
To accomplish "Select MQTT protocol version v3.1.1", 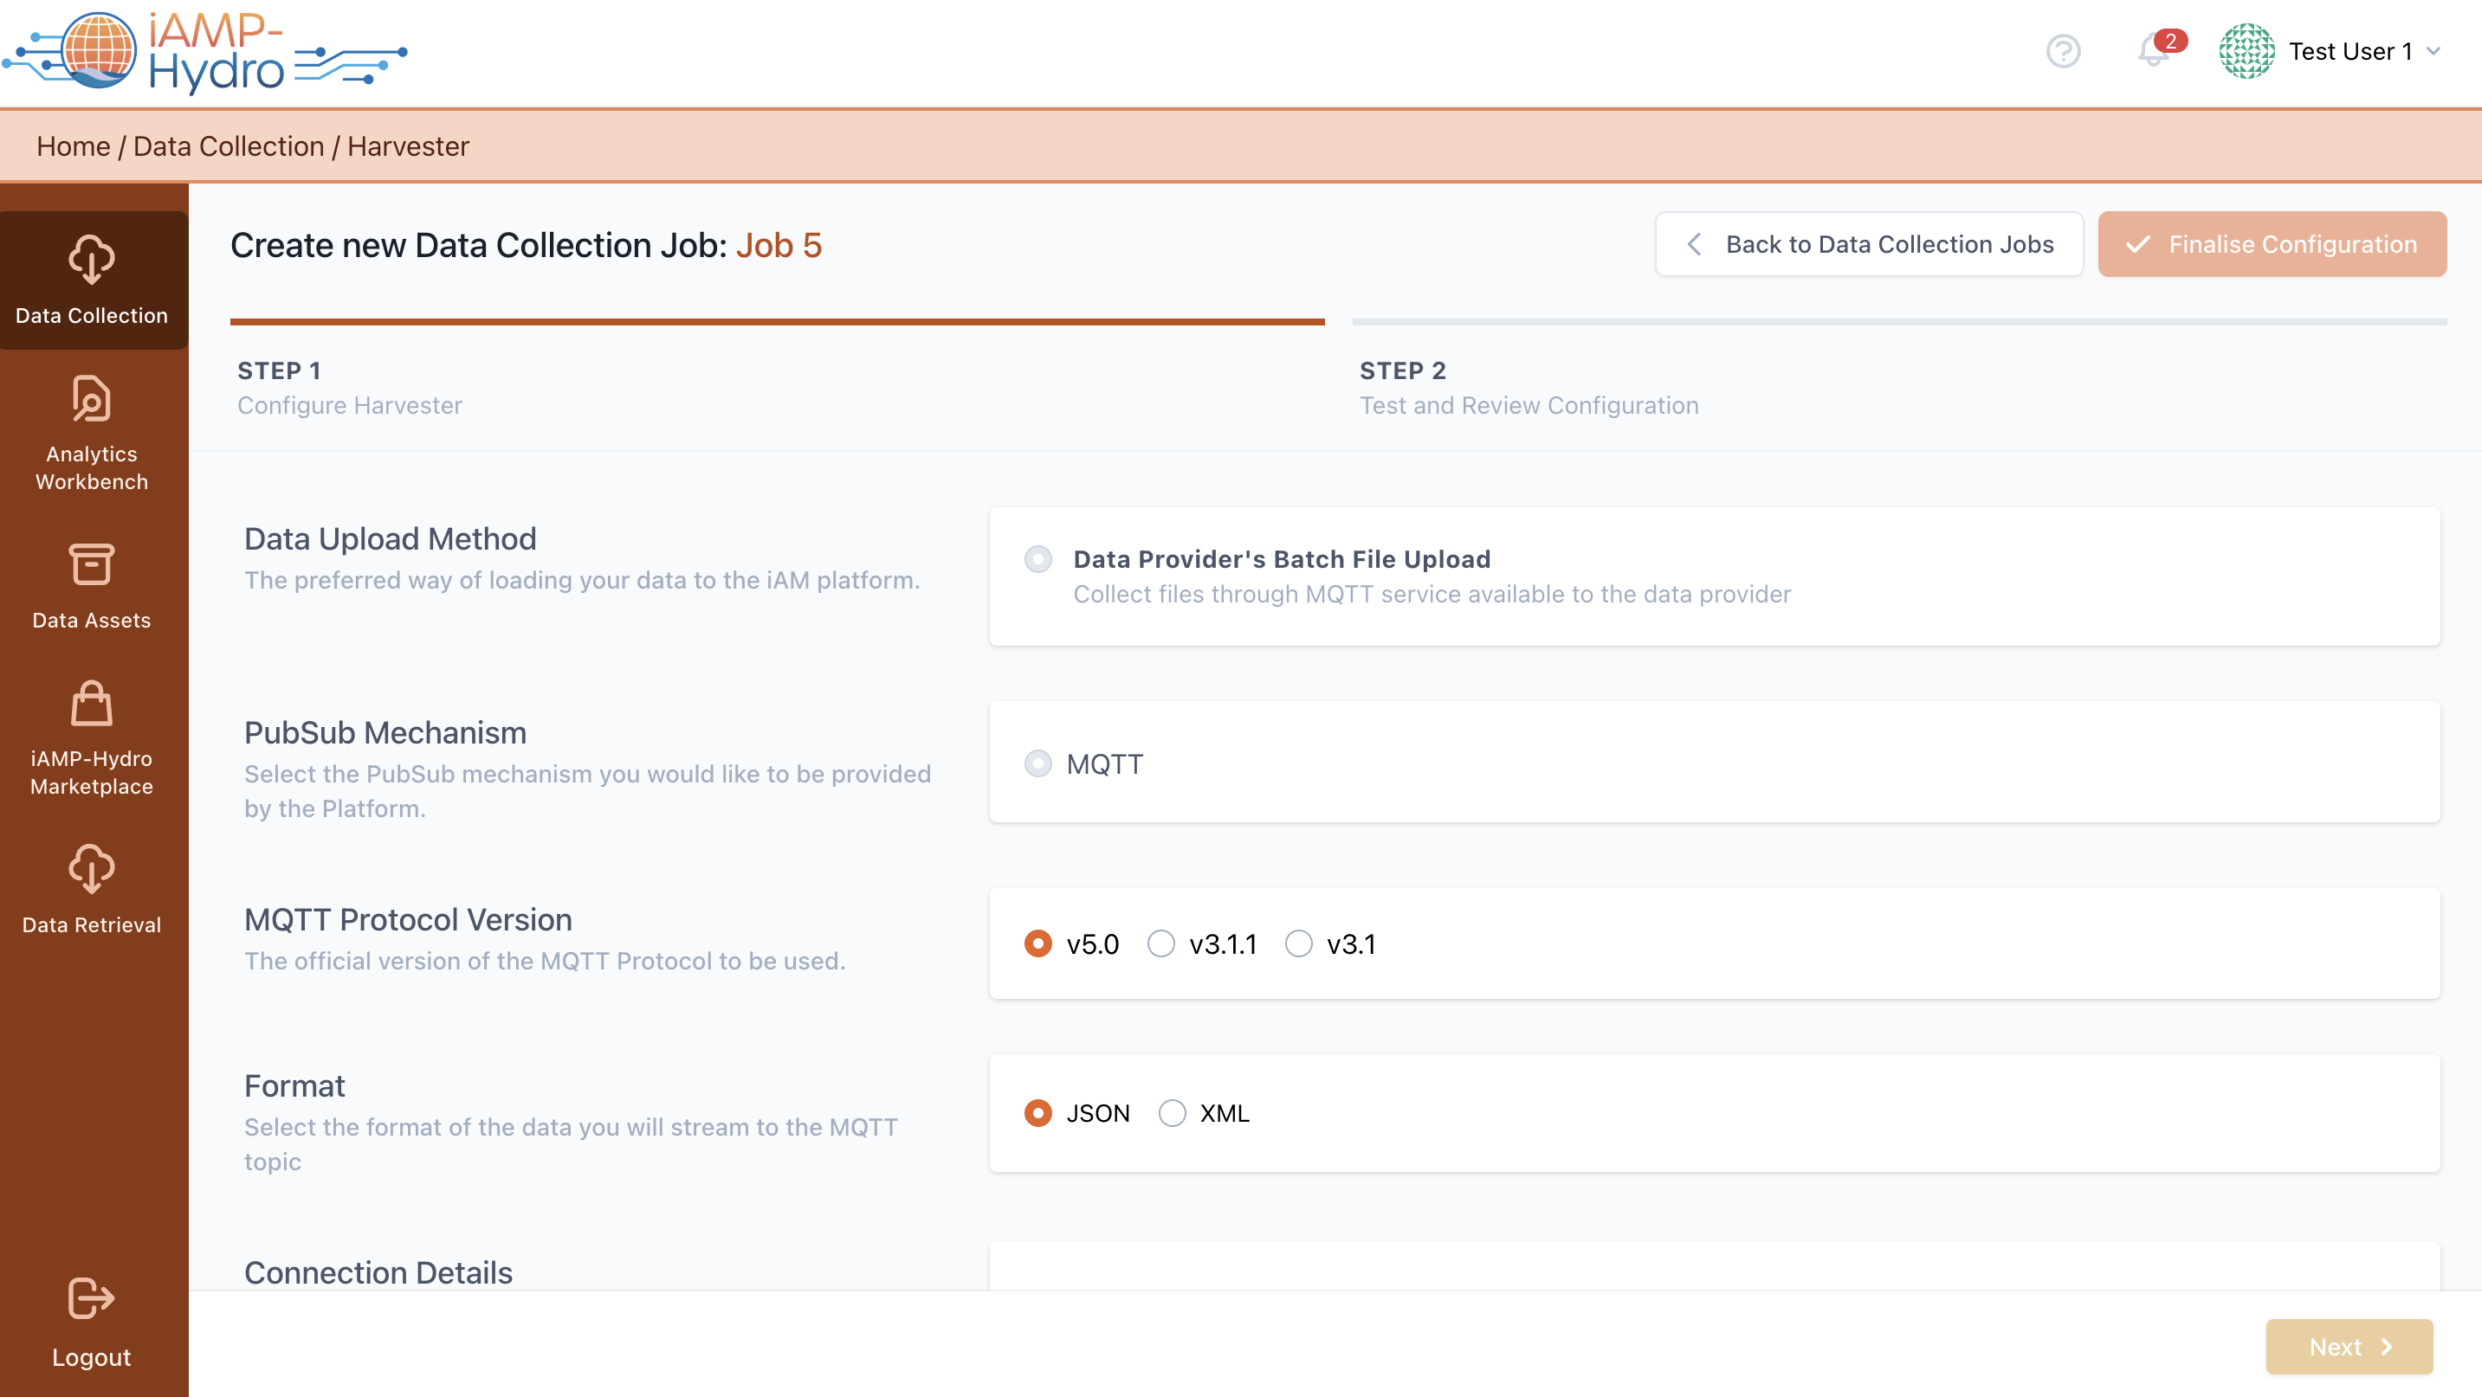I will (1161, 943).
